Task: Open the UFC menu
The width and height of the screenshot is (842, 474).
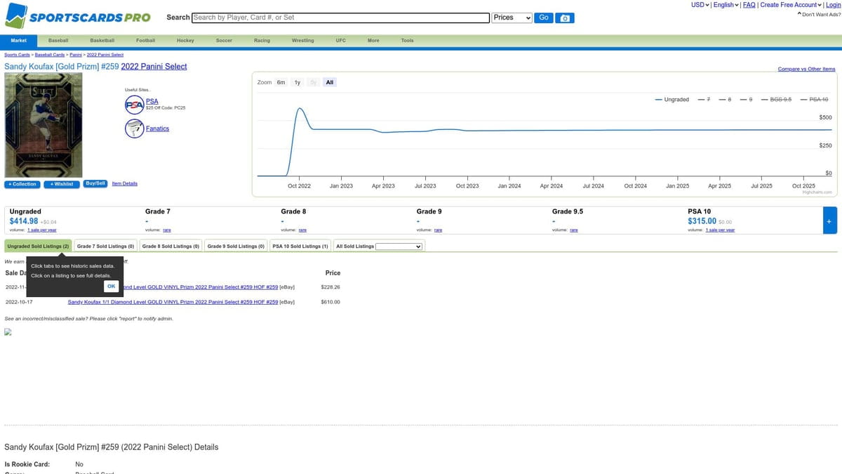Action: coord(341,41)
